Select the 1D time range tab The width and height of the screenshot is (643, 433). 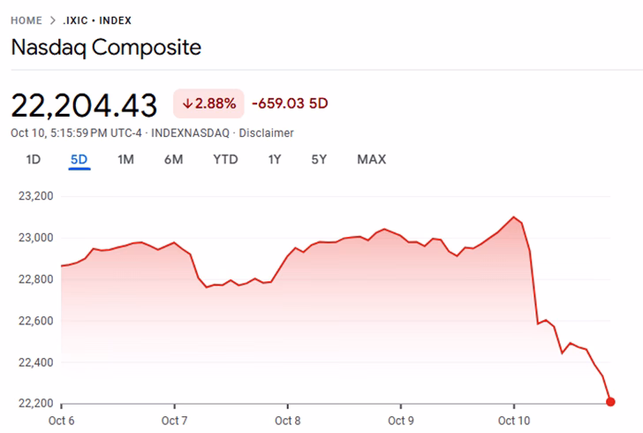34,160
